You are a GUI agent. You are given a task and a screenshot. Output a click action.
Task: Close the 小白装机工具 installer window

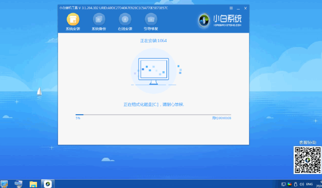(245, 8)
